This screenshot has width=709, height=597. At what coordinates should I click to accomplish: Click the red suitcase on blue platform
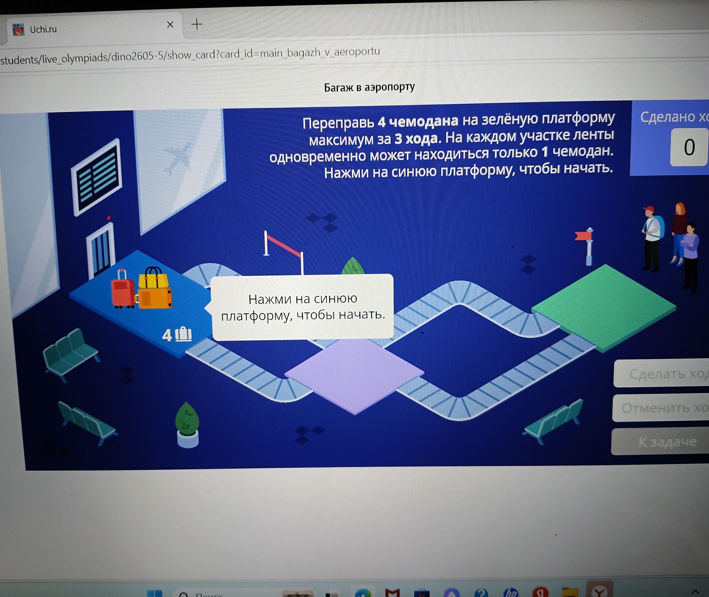(x=123, y=290)
